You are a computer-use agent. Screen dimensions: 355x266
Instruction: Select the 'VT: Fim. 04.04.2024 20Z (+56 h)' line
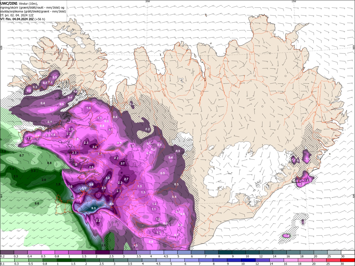pyautogui.click(x=23, y=19)
